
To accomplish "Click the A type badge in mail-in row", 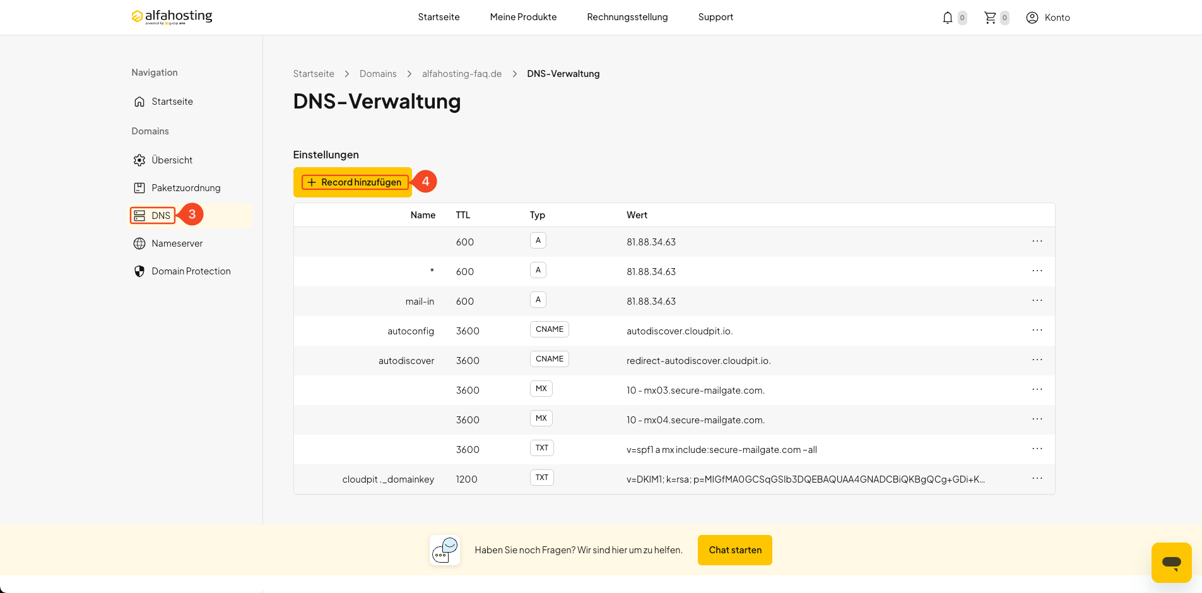I will pos(538,300).
